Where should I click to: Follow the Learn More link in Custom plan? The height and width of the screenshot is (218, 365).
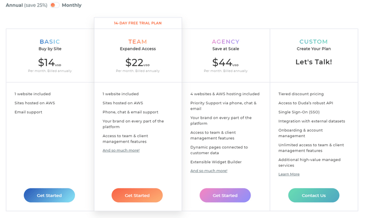click(289, 174)
